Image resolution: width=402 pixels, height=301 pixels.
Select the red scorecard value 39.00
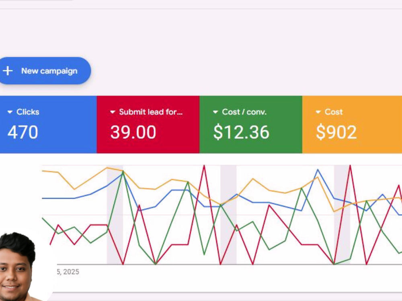pyautogui.click(x=133, y=132)
